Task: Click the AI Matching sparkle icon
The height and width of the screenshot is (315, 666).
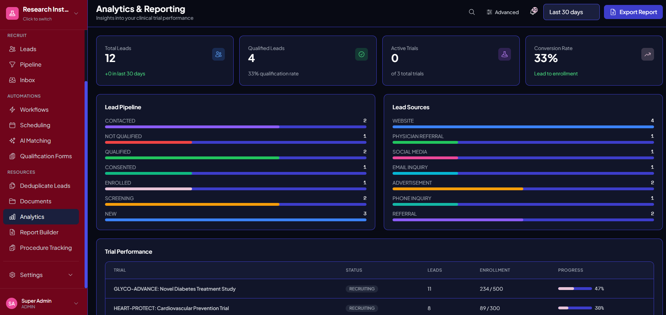Action: coord(12,141)
